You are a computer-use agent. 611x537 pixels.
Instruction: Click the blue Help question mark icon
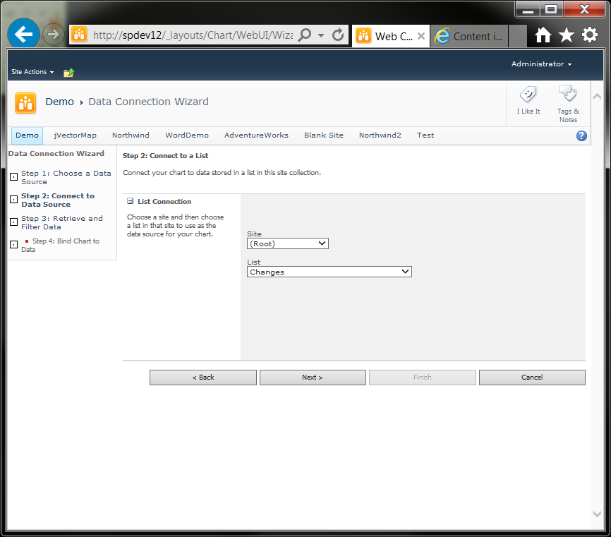coord(581,135)
